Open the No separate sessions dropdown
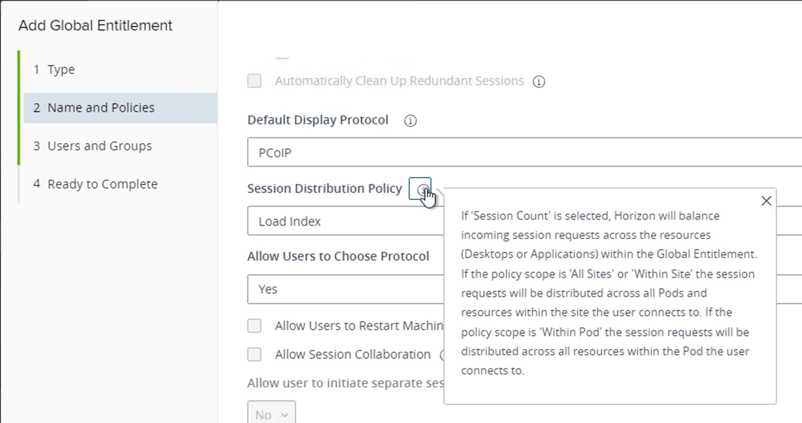This screenshot has height=423, width=802. tap(271, 412)
